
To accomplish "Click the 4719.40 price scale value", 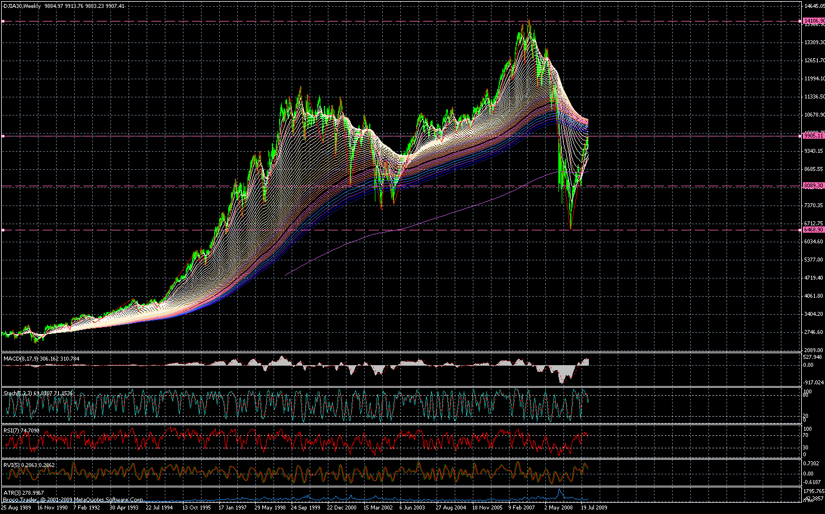I will 814,277.
